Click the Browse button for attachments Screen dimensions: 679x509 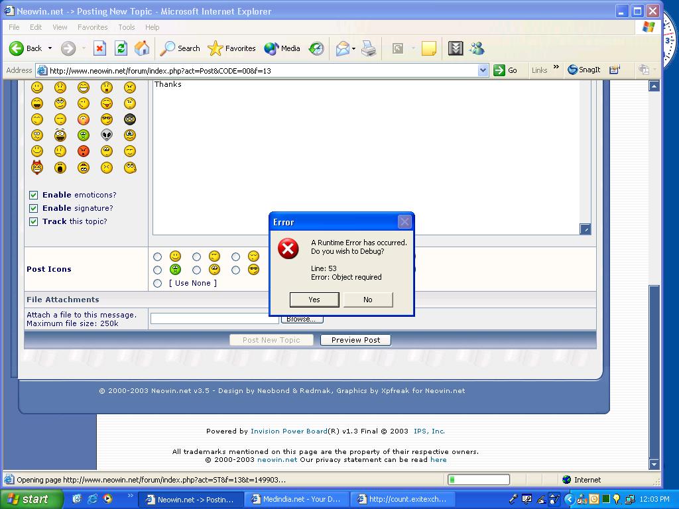[x=302, y=319]
